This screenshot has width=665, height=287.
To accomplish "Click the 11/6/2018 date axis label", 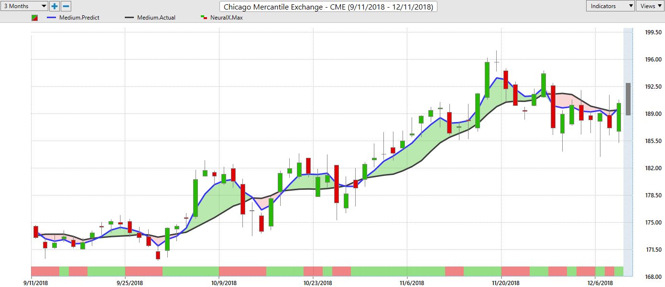I will click(x=412, y=283).
